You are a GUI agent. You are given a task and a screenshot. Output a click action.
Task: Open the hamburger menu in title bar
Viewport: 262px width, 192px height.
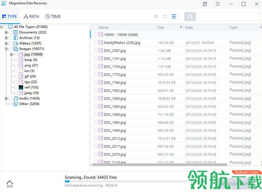[x=218, y=4]
